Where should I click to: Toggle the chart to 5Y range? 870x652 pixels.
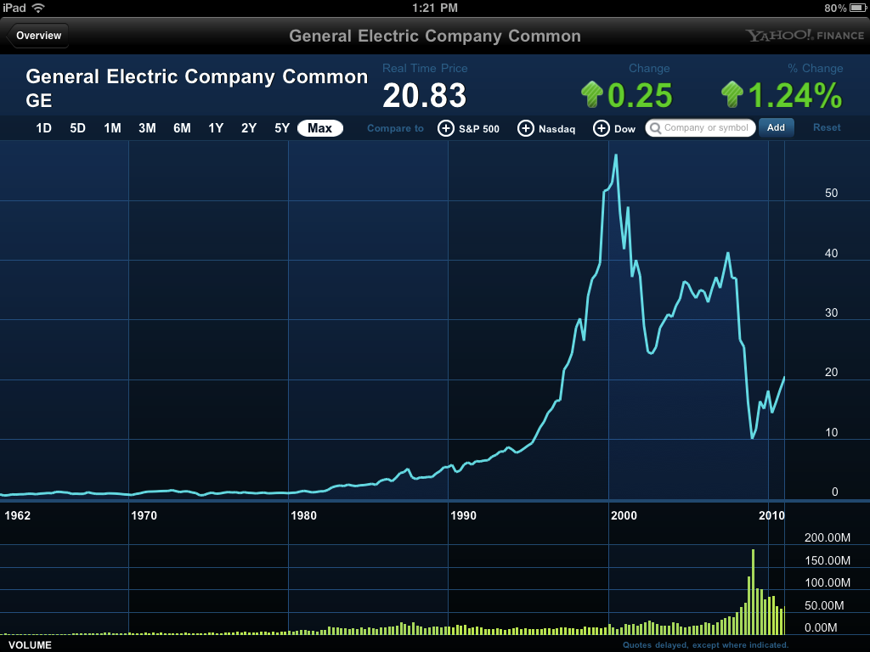tap(281, 127)
